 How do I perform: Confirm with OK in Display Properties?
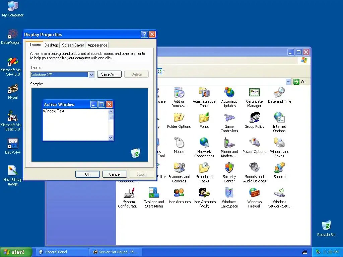click(87, 174)
